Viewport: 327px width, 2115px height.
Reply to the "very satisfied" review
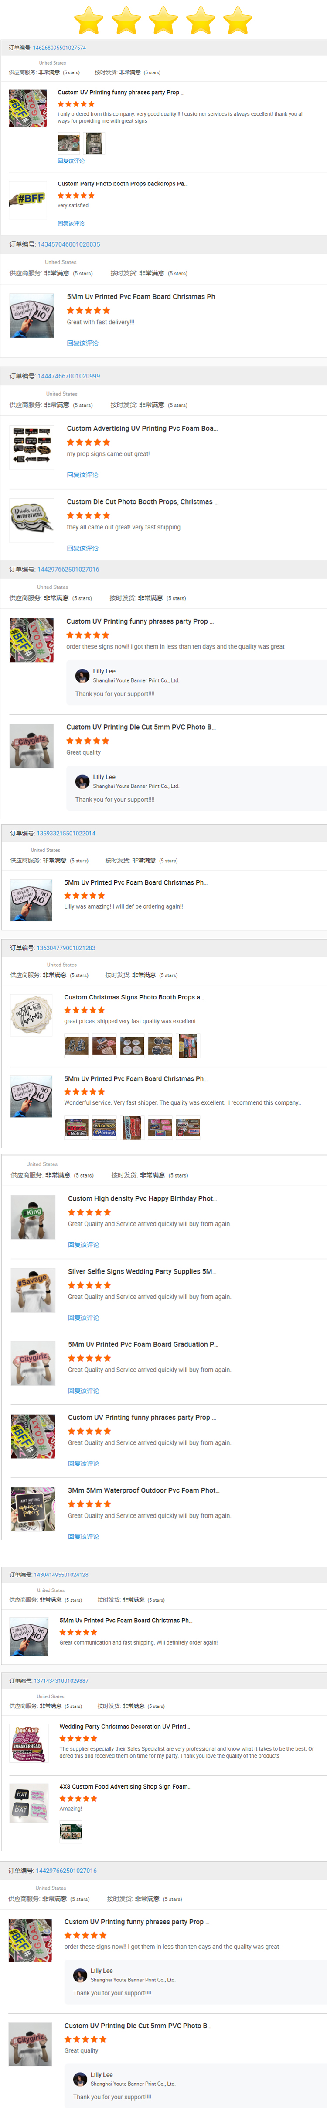pos(71,223)
